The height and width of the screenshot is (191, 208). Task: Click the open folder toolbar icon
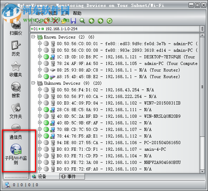click(x=64, y=21)
